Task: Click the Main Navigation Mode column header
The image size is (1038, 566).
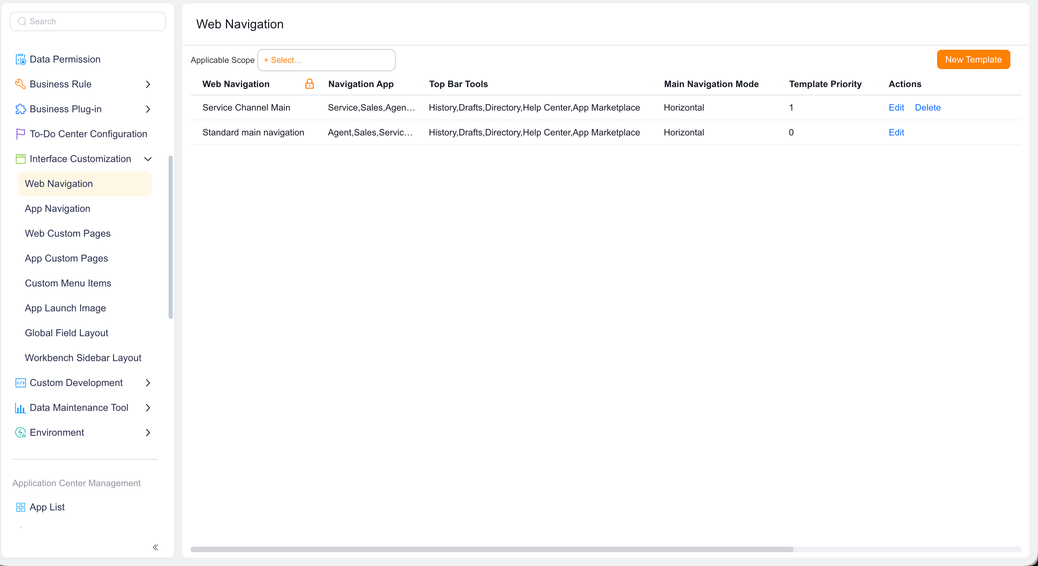Action: coord(711,84)
